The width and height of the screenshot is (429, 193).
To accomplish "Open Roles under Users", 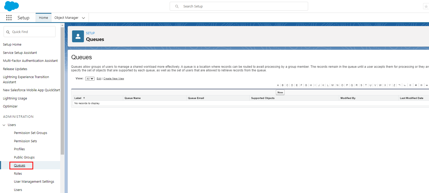I will click(x=18, y=174).
